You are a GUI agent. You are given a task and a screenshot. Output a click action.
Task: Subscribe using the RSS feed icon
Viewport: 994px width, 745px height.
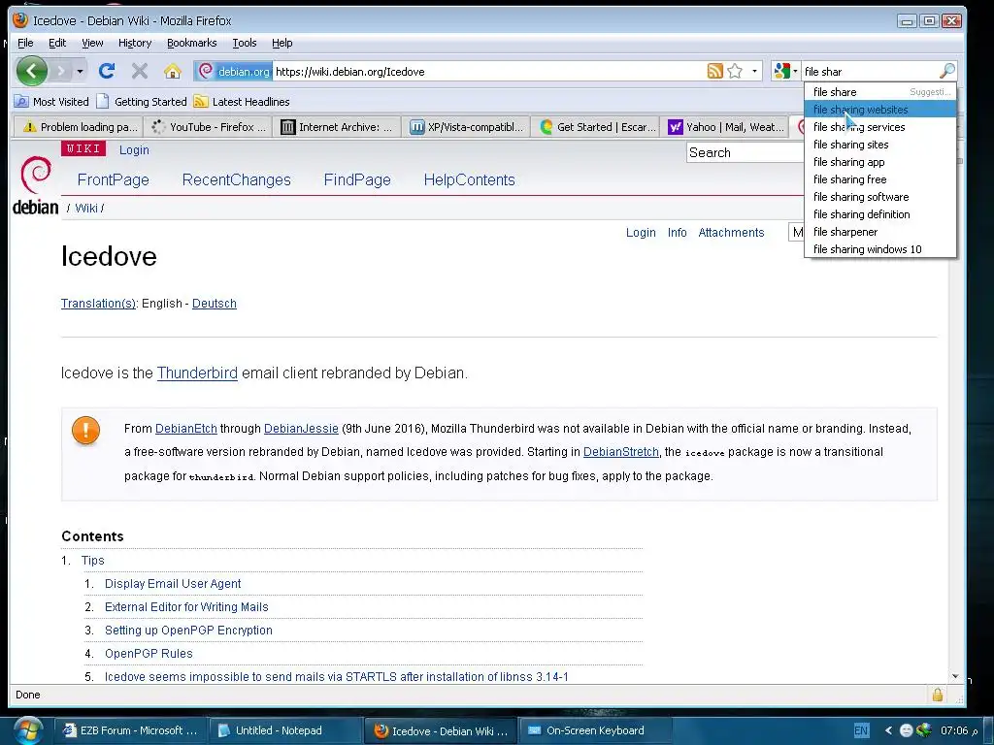(x=715, y=71)
